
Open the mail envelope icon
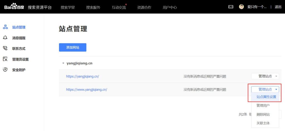pos(231,7)
